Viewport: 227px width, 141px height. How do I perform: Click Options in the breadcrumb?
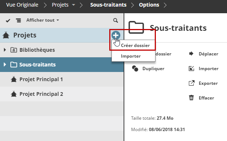[149, 5]
